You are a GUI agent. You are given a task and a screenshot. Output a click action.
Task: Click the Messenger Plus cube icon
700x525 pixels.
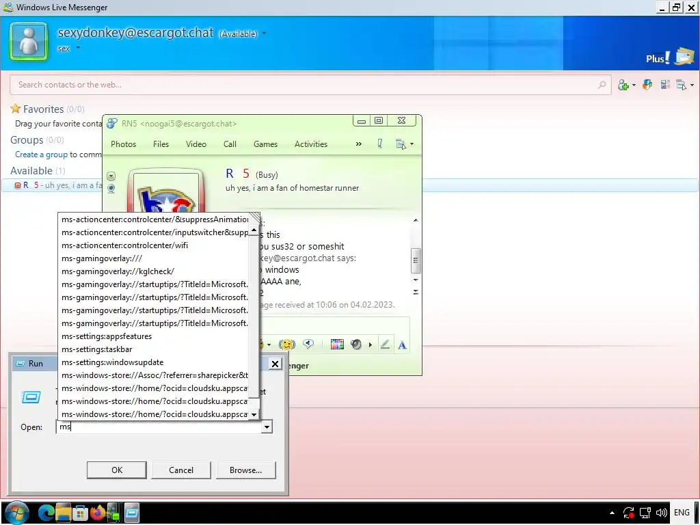tap(647, 84)
